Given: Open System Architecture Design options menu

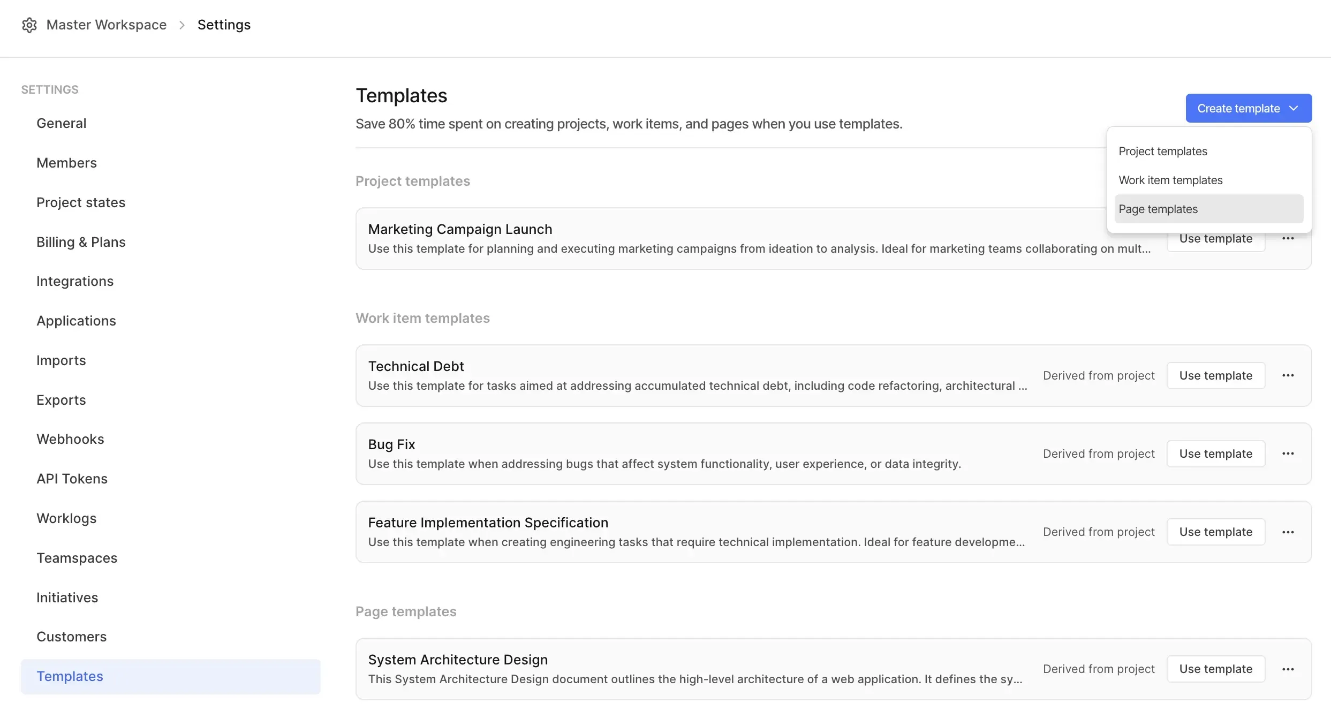Looking at the screenshot, I should click(1288, 669).
